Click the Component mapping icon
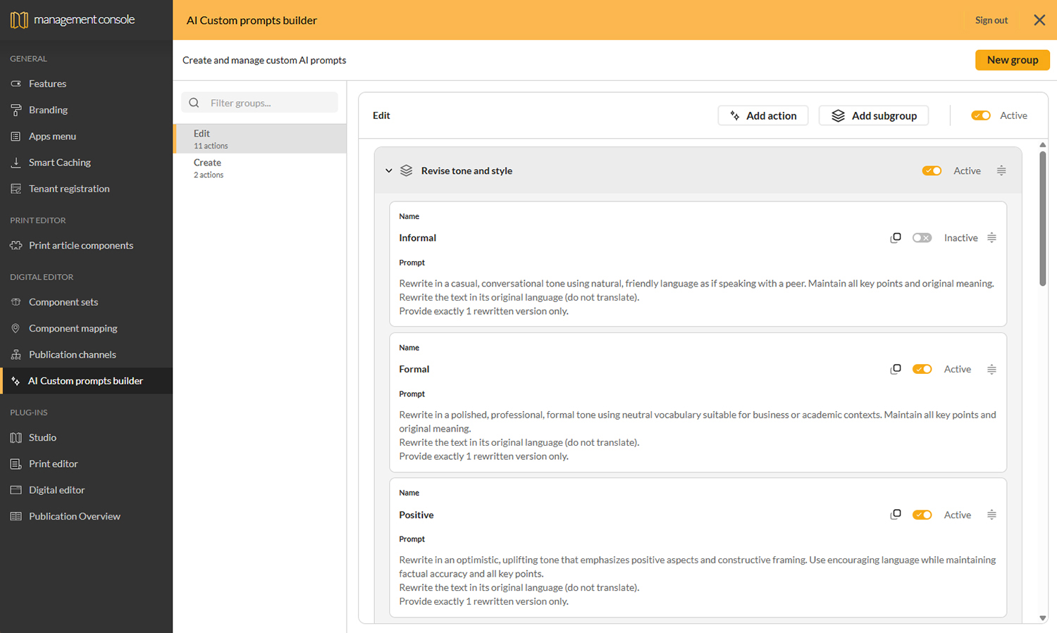The height and width of the screenshot is (633, 1057). (14, 328)
